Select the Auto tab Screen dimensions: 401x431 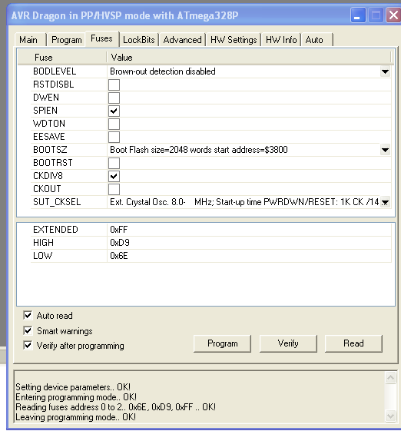[316, 40]
